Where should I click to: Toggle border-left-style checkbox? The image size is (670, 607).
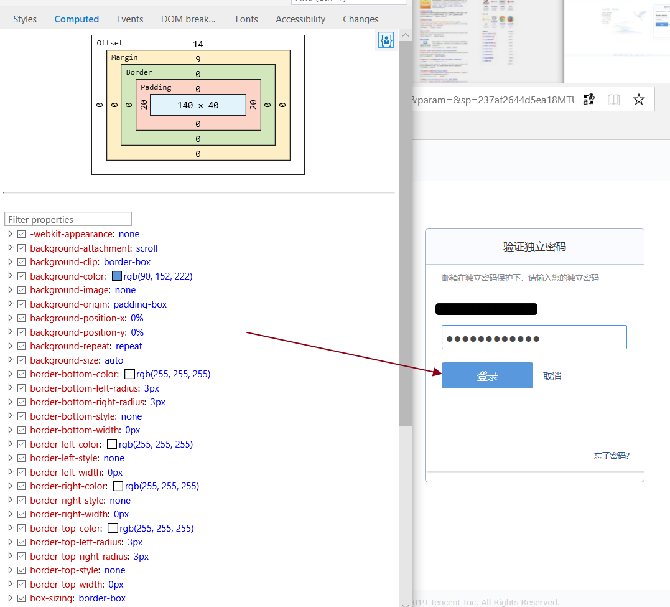coord(21,459)
